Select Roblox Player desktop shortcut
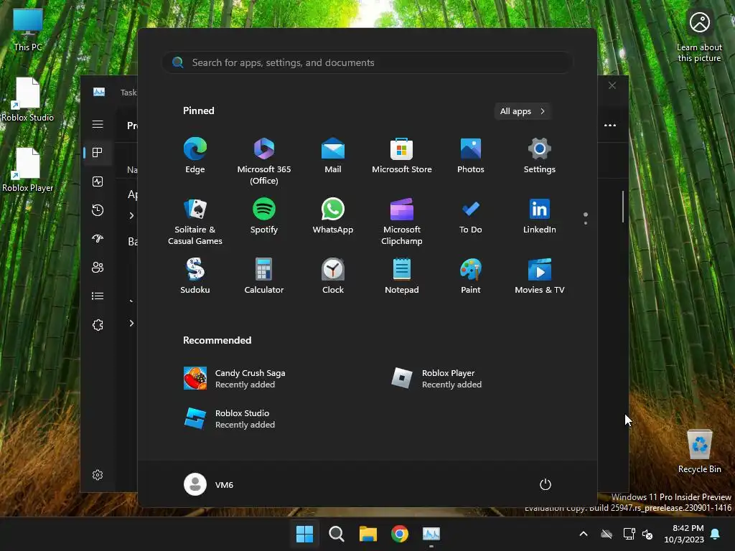Image resolution: width=735 pixels, height=551 pixels. pos(28,169)
